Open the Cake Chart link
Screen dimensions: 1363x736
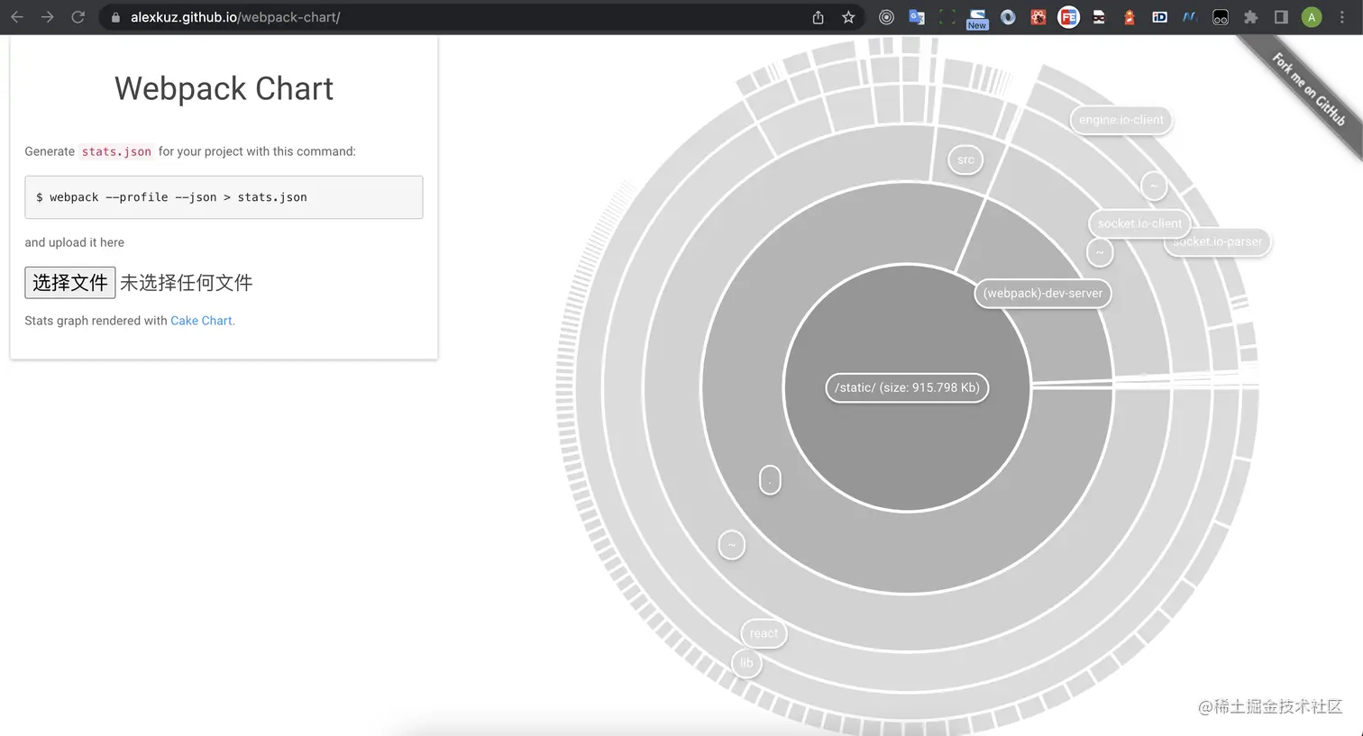(201, 321)
